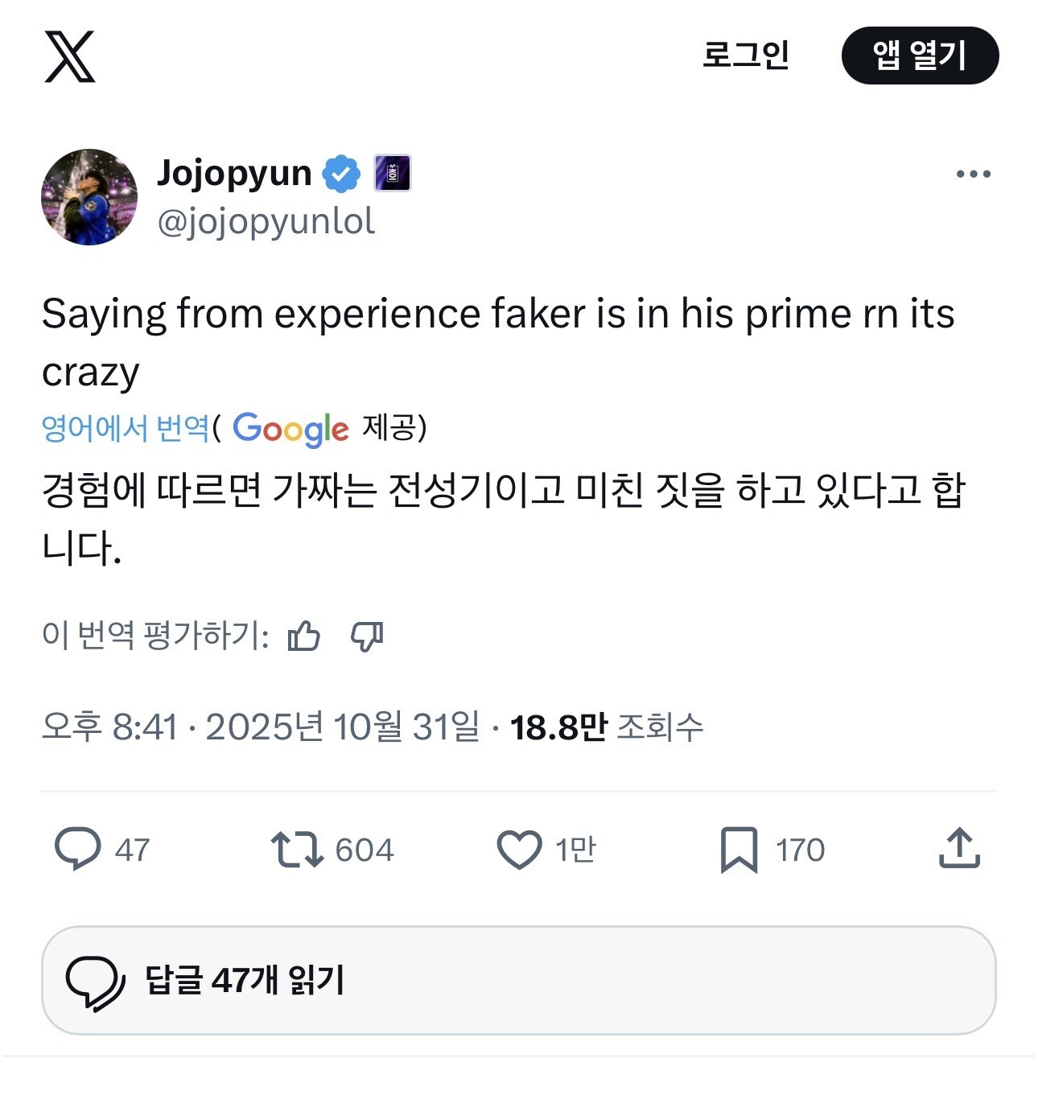Click the Jojopyun display name
This screenshot has width=1038, height=1120.
(235, 174)
